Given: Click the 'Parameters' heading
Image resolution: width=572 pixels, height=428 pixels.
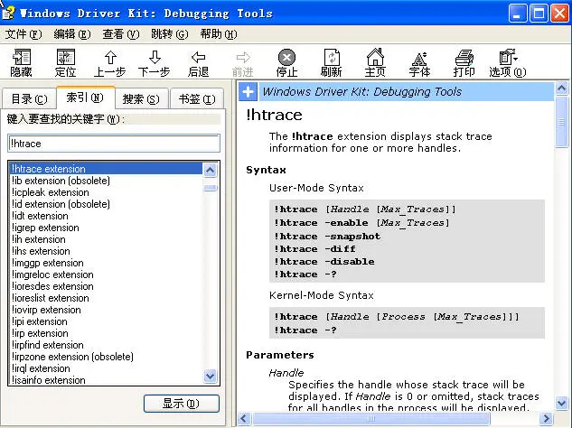Looking at the screenshot, I should pyautogui.click(x=280, y=355).
